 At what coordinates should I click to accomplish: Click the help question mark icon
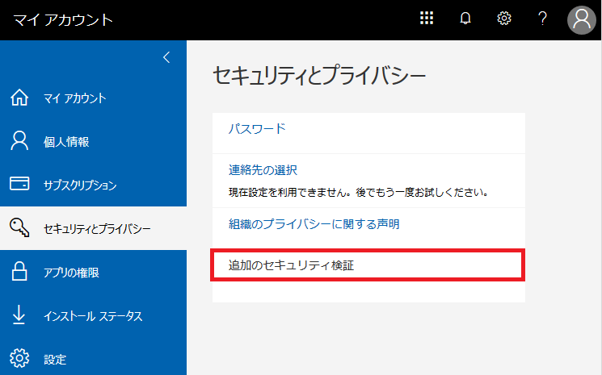point(543,19)
